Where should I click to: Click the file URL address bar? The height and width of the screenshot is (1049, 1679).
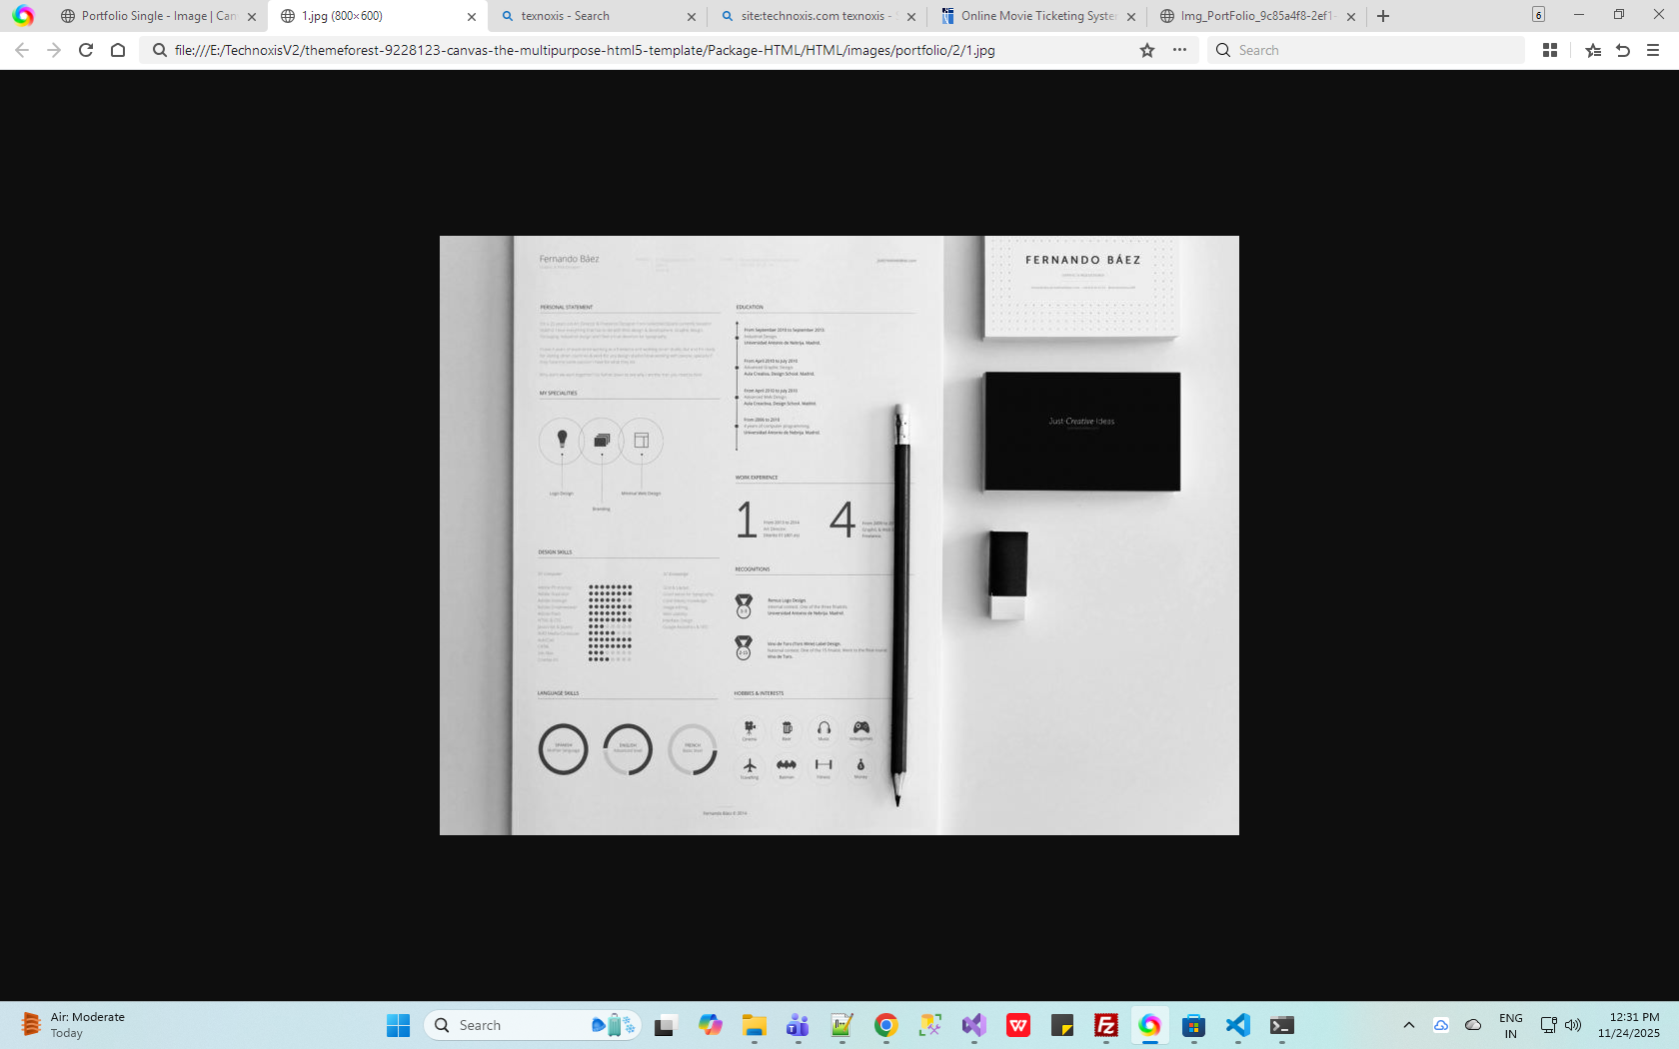pos(640,50)
